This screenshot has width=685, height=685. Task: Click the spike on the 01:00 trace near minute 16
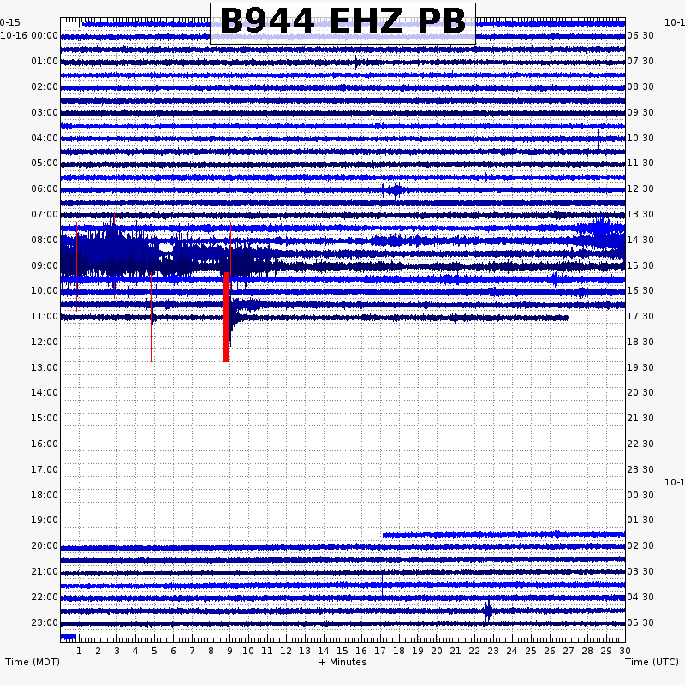pos(356,63)
